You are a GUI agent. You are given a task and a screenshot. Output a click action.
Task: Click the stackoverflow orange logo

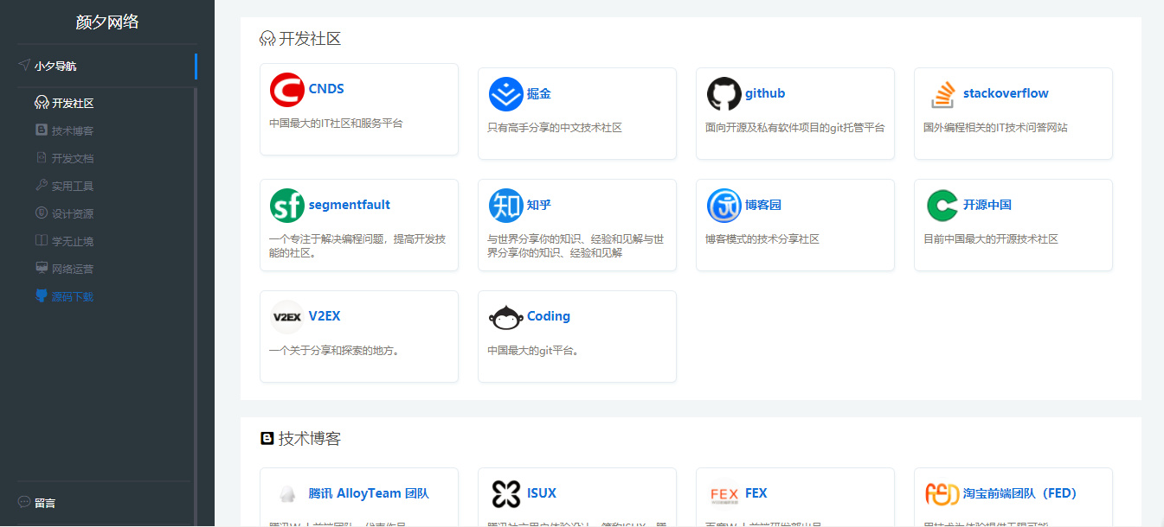tap(942, 94)
